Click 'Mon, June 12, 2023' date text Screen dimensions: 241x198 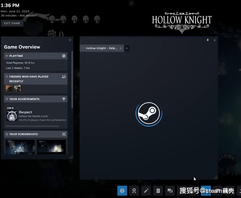pos(15,11)
